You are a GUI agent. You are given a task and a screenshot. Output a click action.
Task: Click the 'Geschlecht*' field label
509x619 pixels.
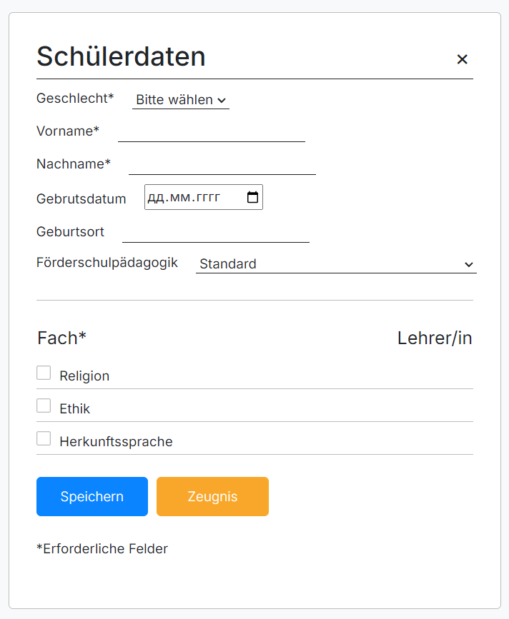coord(75,99)
